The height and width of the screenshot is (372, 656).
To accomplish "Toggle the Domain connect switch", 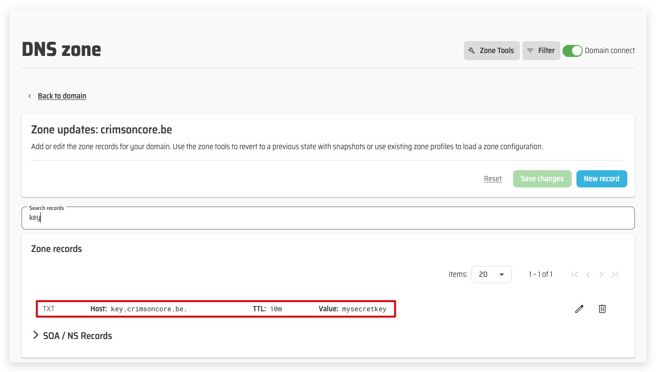I will tap(572, 51).
